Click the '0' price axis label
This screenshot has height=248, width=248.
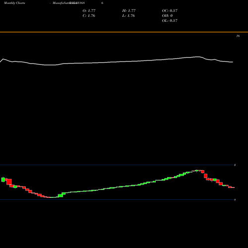(235, 199)
